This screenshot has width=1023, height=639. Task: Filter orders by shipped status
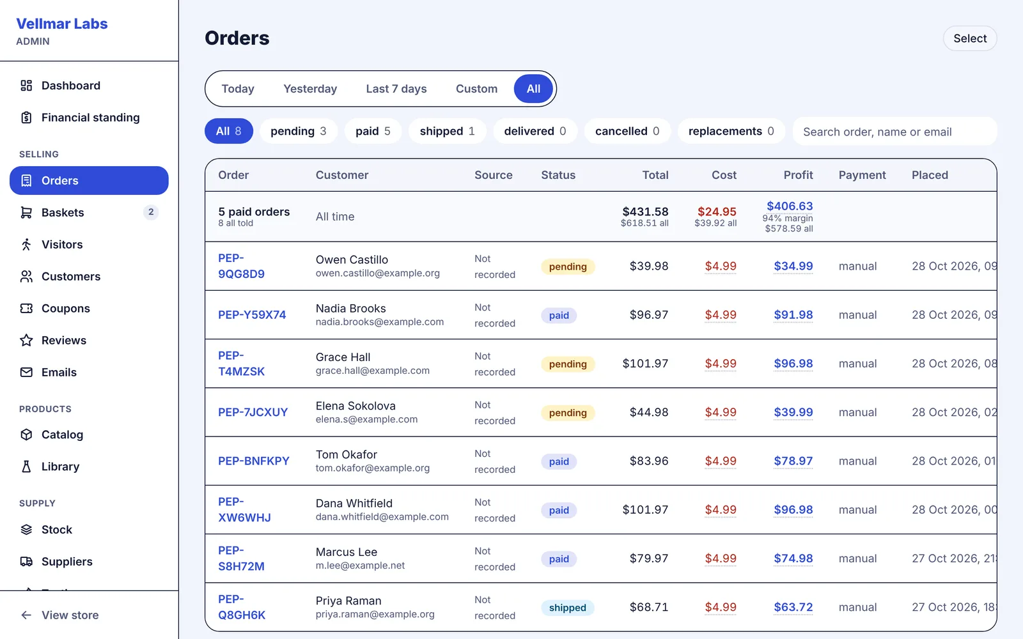448,131
